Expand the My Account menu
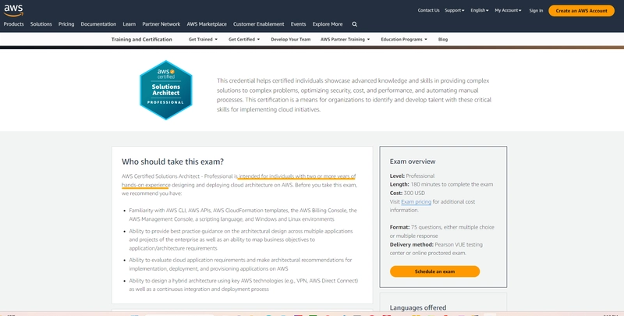624x316 pixels. point(508,10)
